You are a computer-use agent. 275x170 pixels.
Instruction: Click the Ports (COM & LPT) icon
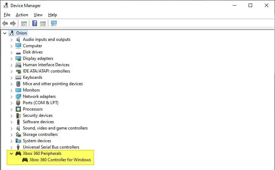(x=18, y=103)
